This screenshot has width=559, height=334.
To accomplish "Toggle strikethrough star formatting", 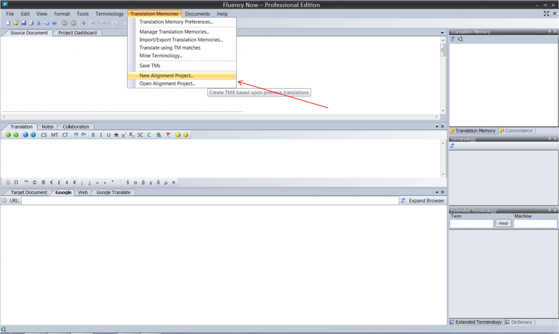I will (x=116, y=135).
